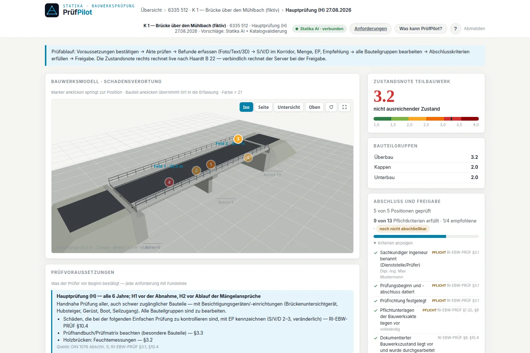Select damage marker 4 on the bridge
Image resolution: width=530 pixels, height=353 pixels.
(x=169, y=182)
